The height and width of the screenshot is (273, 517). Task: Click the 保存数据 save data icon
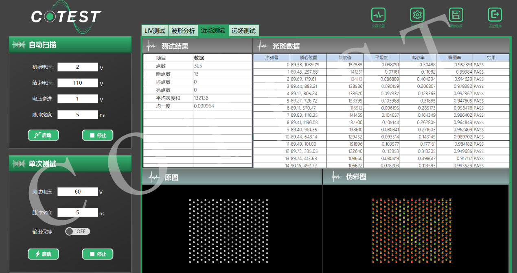click(x=456, y=15)
